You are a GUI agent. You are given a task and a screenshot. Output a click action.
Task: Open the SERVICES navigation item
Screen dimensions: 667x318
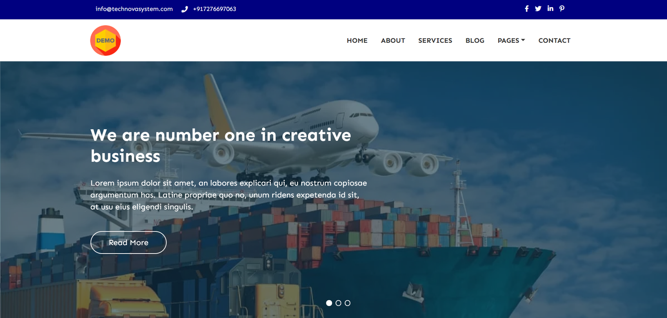click(x=435, y=40)
